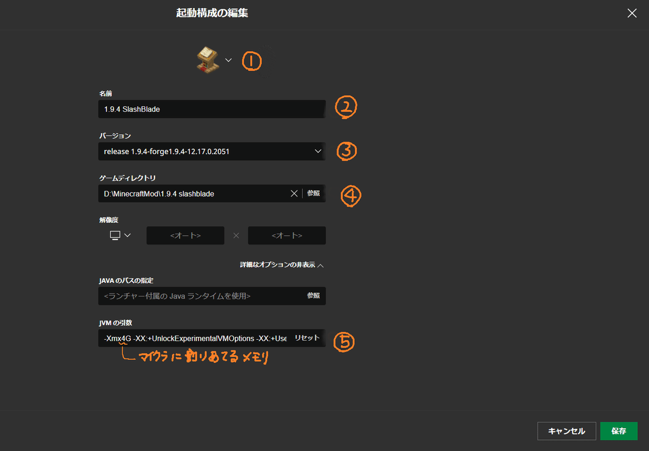
Task: Click the JAVA のパスの指定 label
Action: point(126,280)
